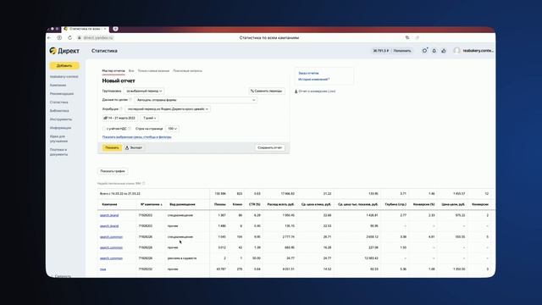Open the Группировка dropdown за выбранный период
542x305 pixels.
tap(144, 91)
